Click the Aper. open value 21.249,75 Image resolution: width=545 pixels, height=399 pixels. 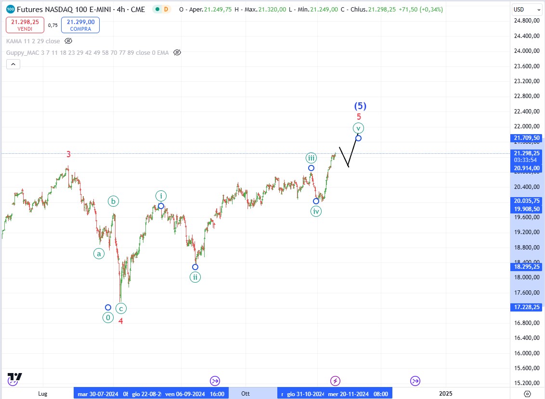[218, 9]
